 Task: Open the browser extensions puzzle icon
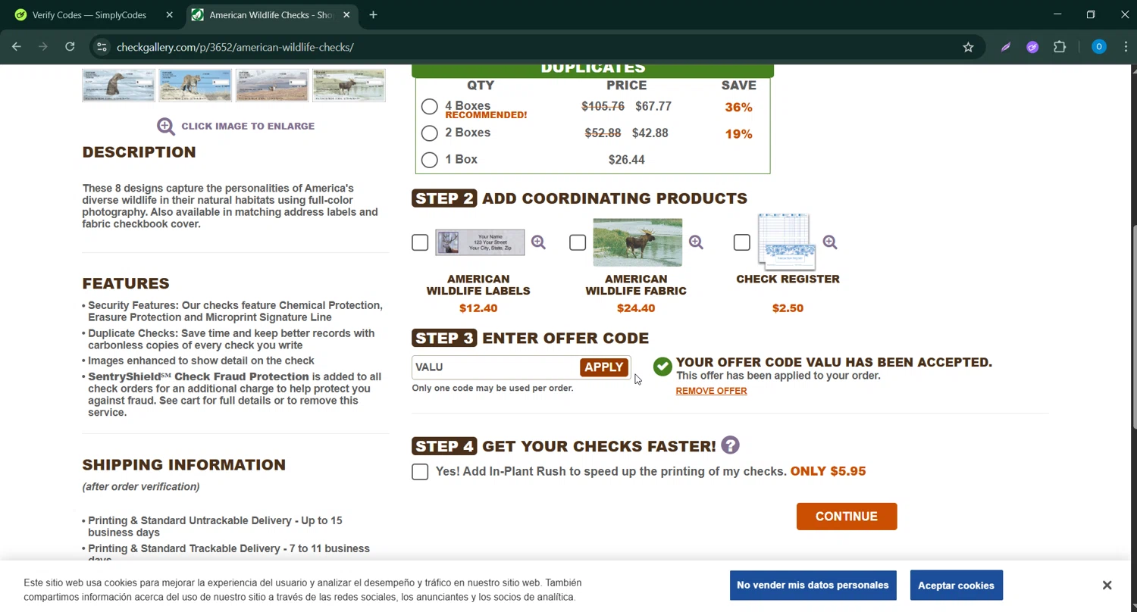click(x=1060, y=47)
